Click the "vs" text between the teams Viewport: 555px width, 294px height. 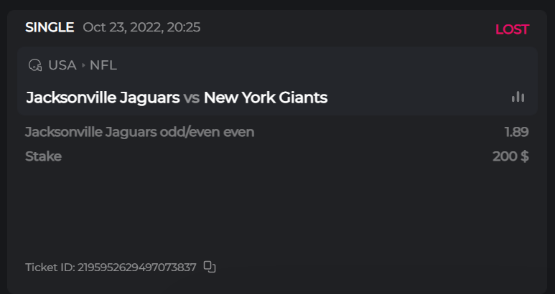coord(192,98)
